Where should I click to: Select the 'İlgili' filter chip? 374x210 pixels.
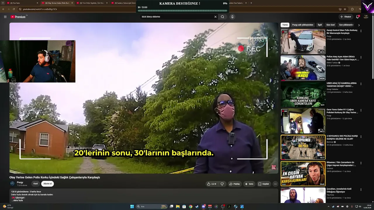tap(320, 25)
